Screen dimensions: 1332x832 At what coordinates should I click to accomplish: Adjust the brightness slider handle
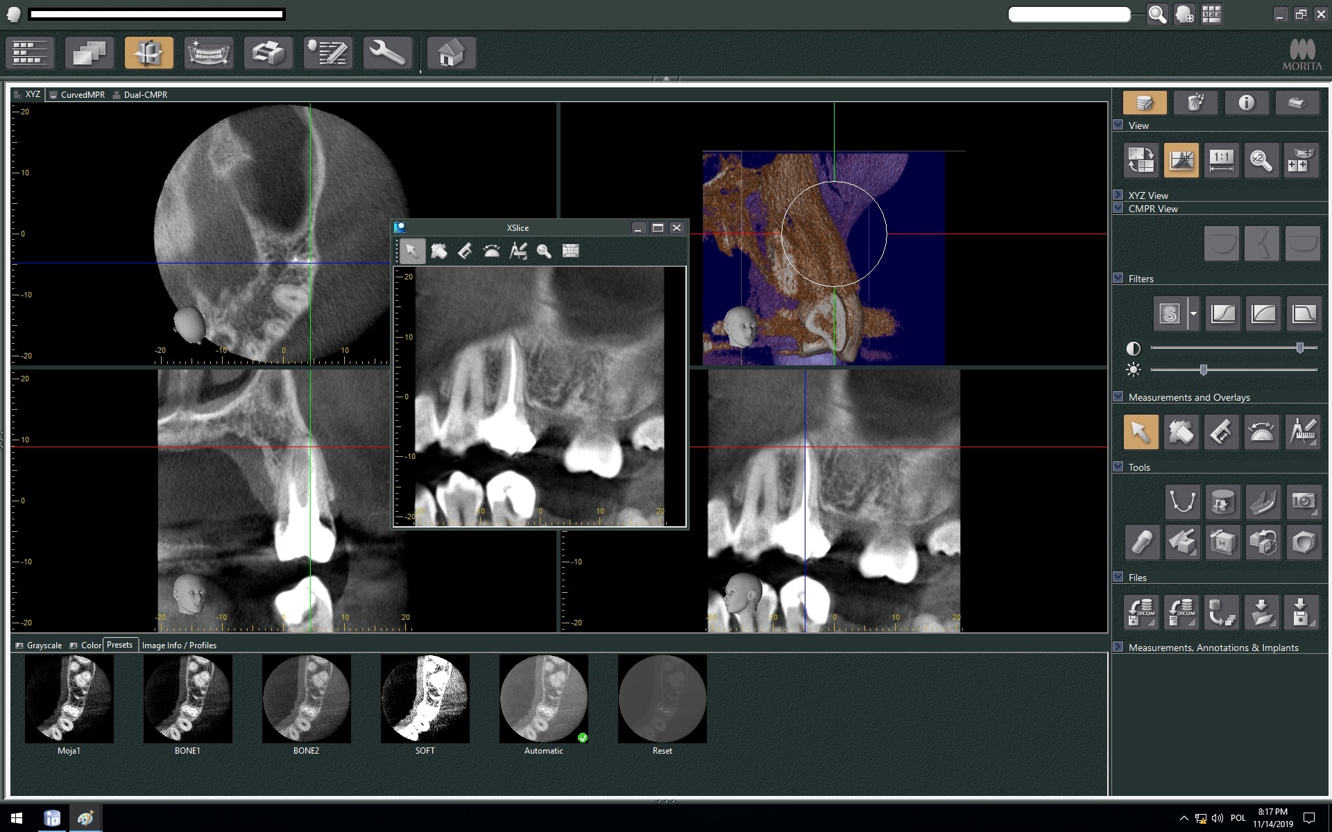click(x=1204, y=370)
